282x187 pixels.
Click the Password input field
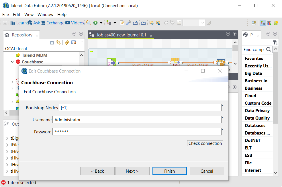(137, 132)
